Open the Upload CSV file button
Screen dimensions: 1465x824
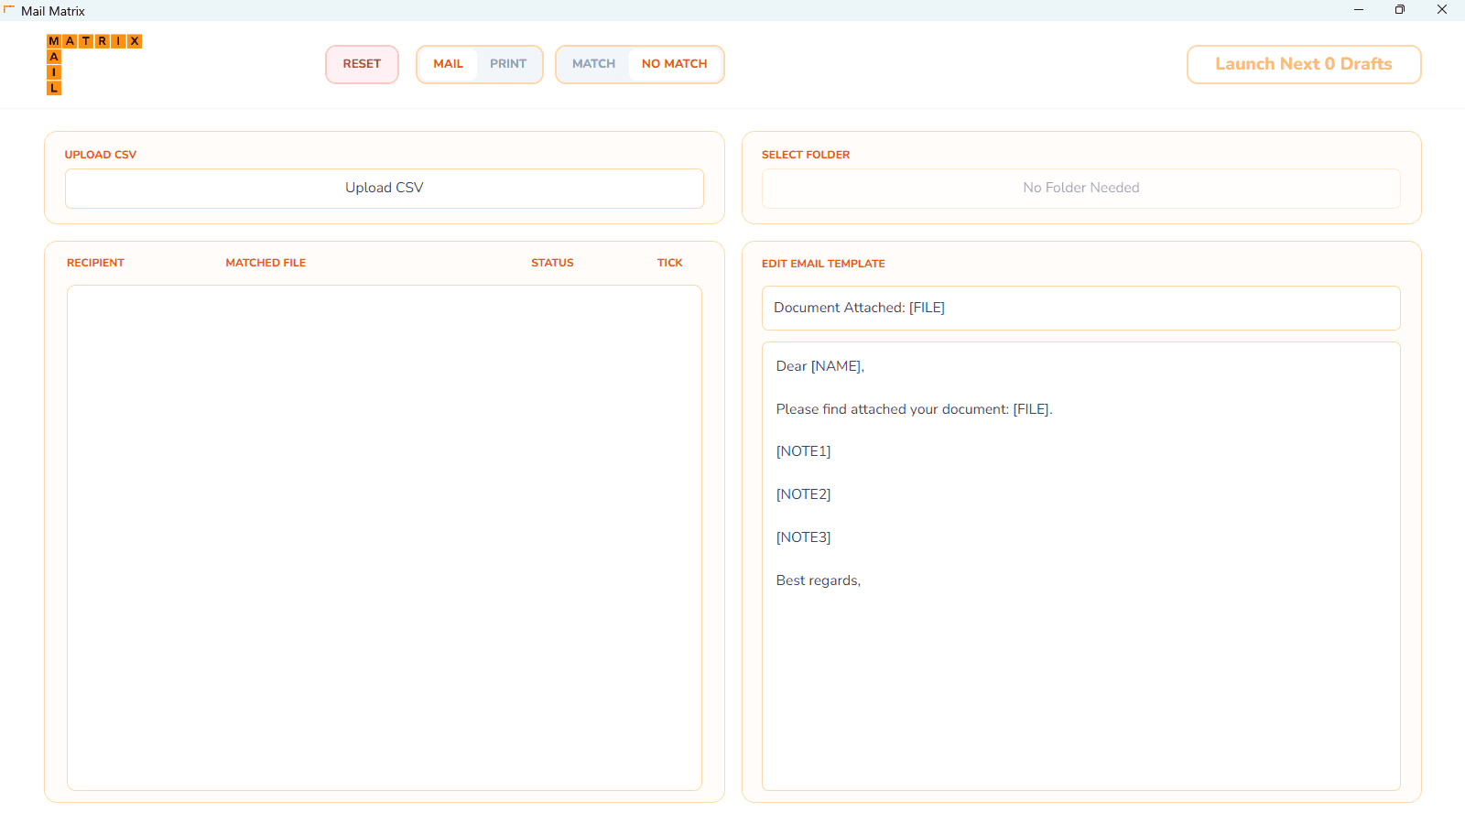pyautogui.click(x=385, y=188)
